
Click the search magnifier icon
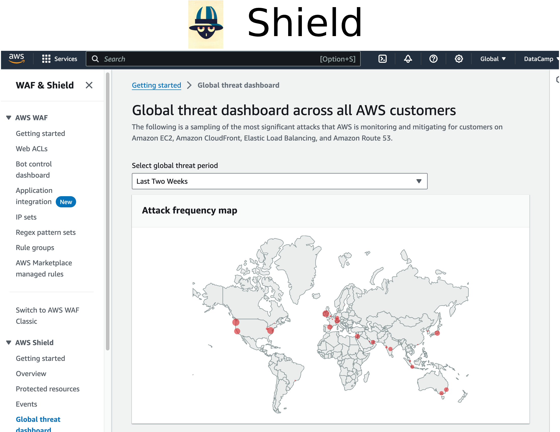[x=95, y=59]
